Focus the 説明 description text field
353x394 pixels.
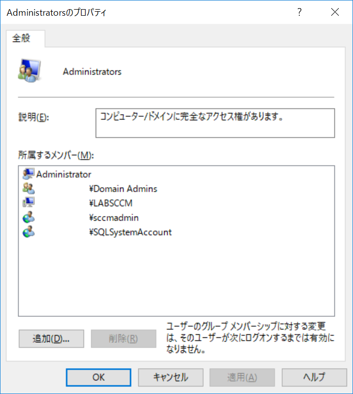[x=215, y=123]
